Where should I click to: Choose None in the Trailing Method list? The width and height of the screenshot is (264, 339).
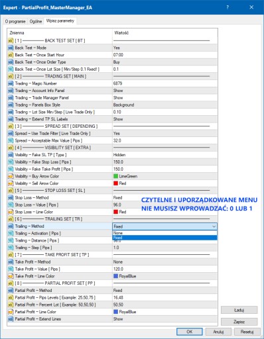165,233
